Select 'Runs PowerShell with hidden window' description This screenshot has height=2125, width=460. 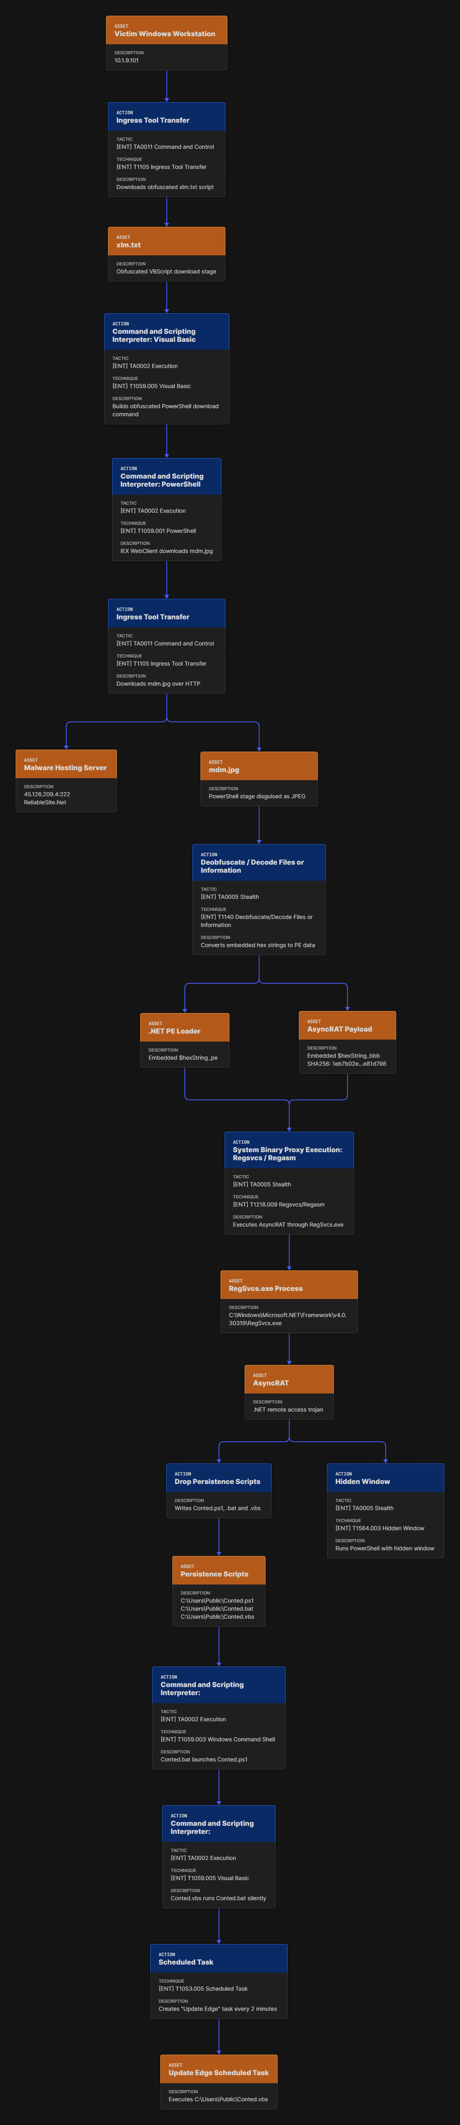coord(385,1548)
